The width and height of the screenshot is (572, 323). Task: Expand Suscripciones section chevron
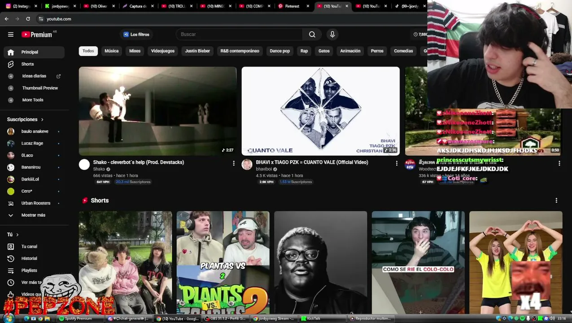tap(42, 120)
